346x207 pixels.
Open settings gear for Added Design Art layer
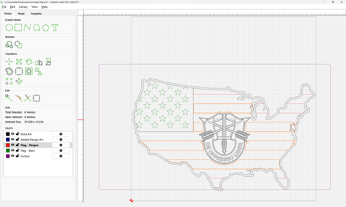click(x=61, y=139)
